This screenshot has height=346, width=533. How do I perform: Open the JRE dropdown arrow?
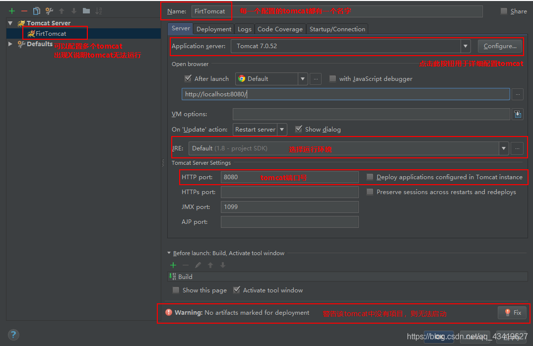coord(504,148)
